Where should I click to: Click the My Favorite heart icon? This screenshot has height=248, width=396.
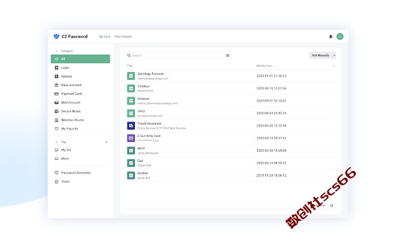(56, 128)
